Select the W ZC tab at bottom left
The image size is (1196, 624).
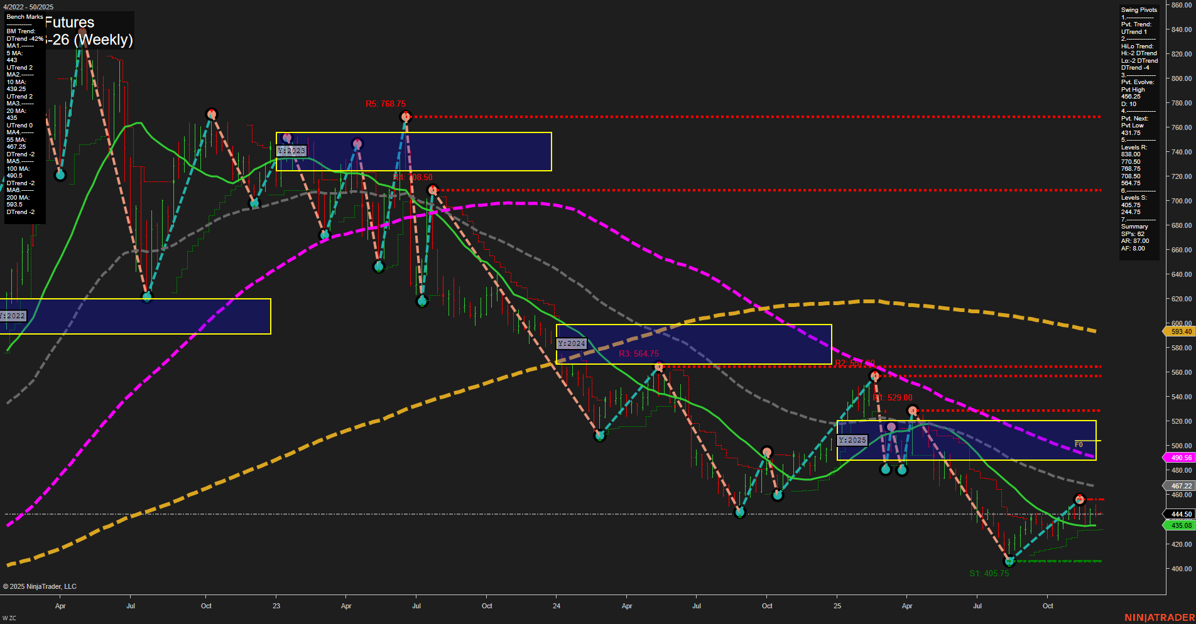[x=9, y=617]
